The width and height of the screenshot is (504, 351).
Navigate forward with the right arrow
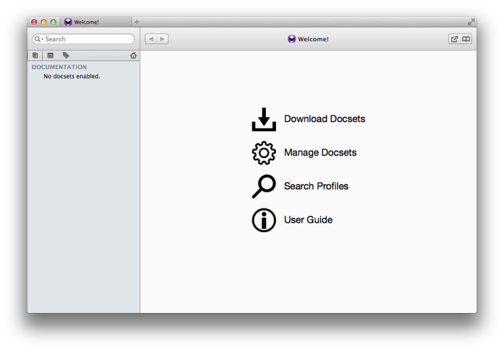tap(163, 39)
